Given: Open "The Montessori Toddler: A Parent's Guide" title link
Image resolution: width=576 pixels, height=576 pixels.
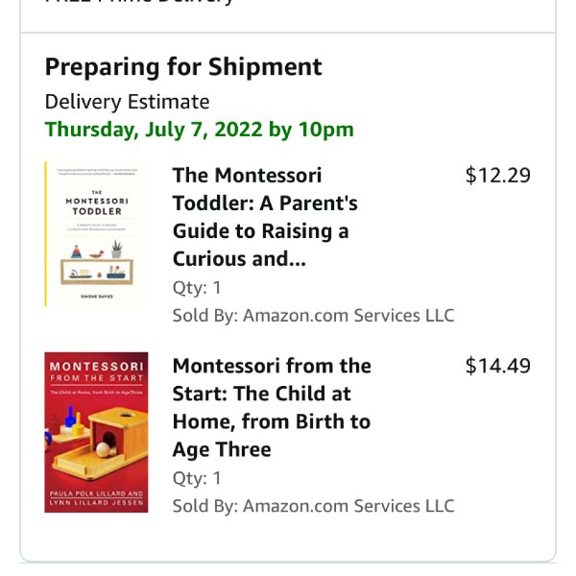Looking at the screenshot, I should [x=265, y=217].
